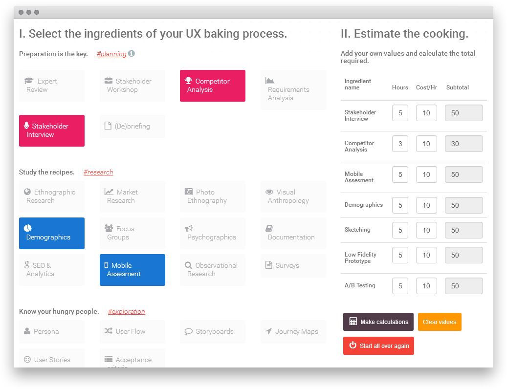Click the eye icon on Visual Anthropology

point(269,192)
